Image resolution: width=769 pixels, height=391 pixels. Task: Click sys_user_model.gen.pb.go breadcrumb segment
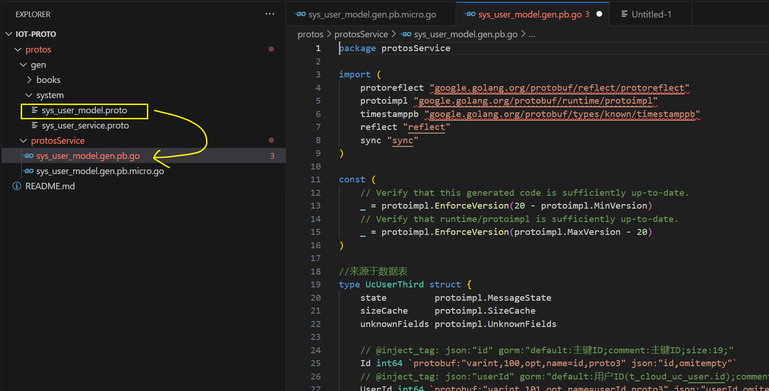pyautogui.click(x=466, y=34)
